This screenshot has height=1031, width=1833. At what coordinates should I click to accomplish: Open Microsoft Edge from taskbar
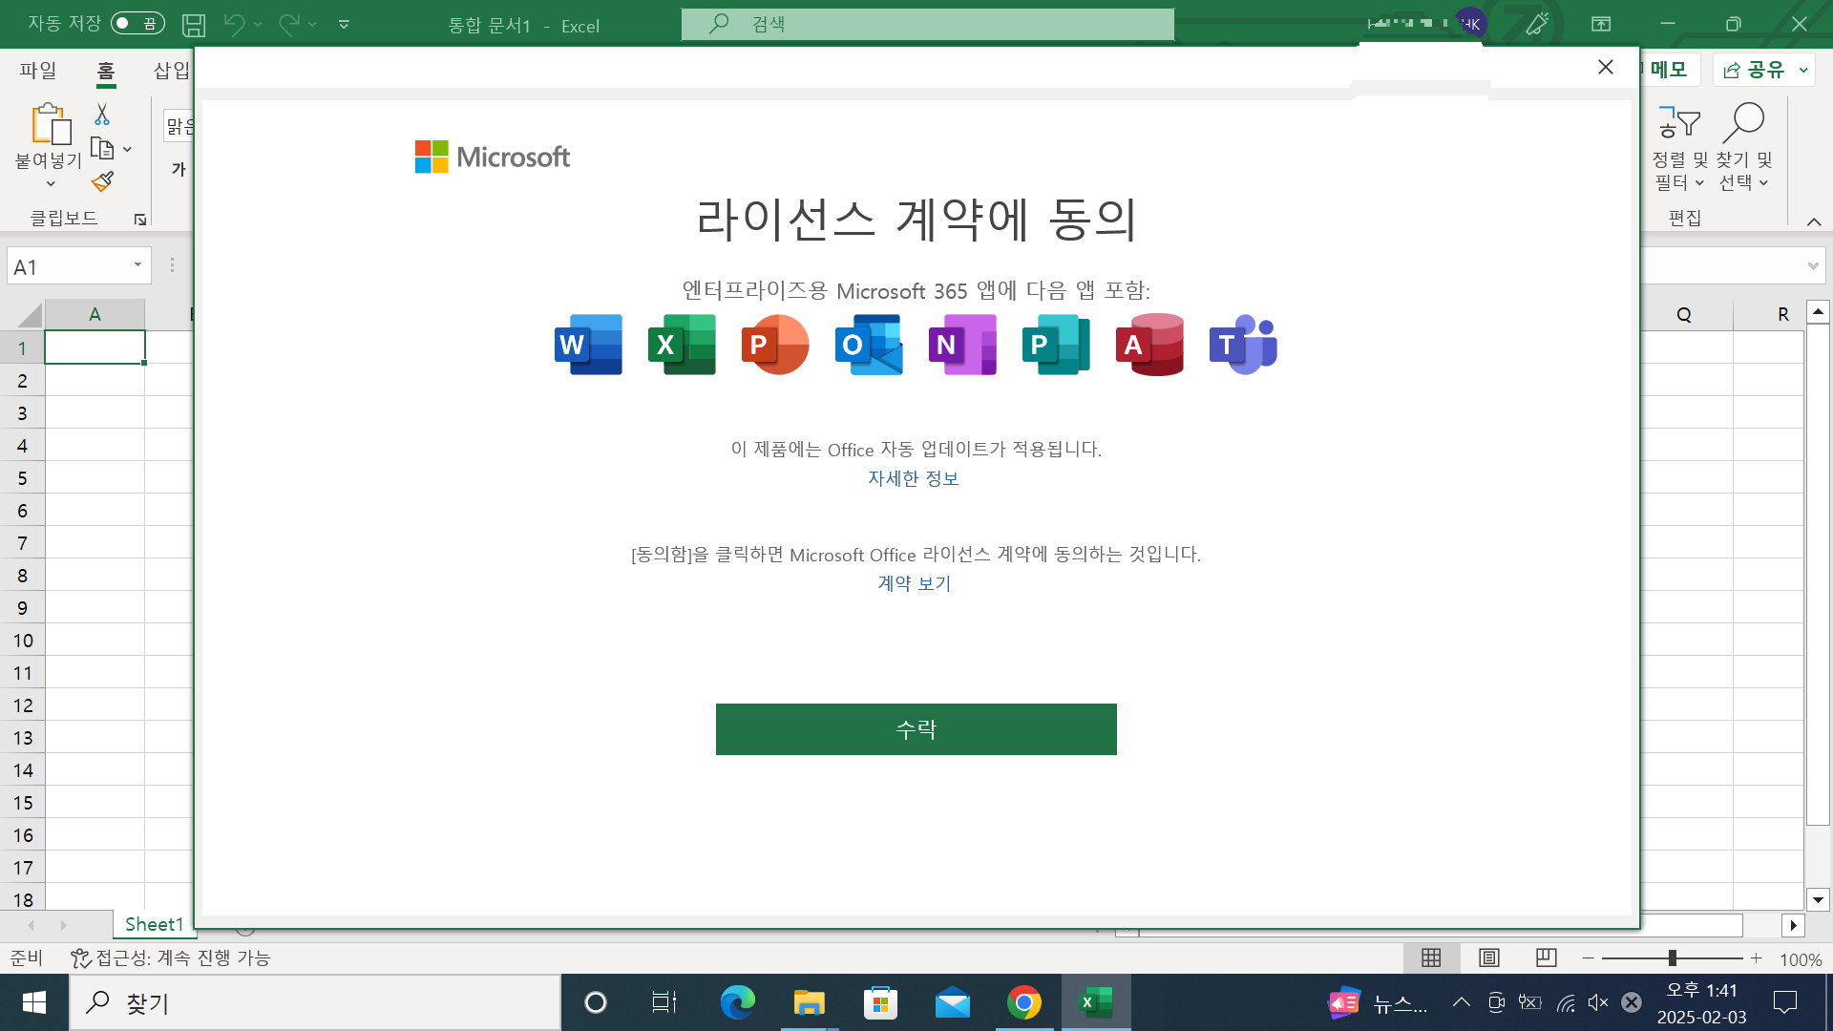tap(737, 1002)
